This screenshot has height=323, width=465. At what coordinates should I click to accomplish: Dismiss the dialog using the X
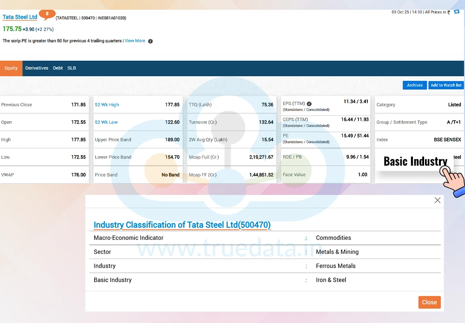click(437, 200)
